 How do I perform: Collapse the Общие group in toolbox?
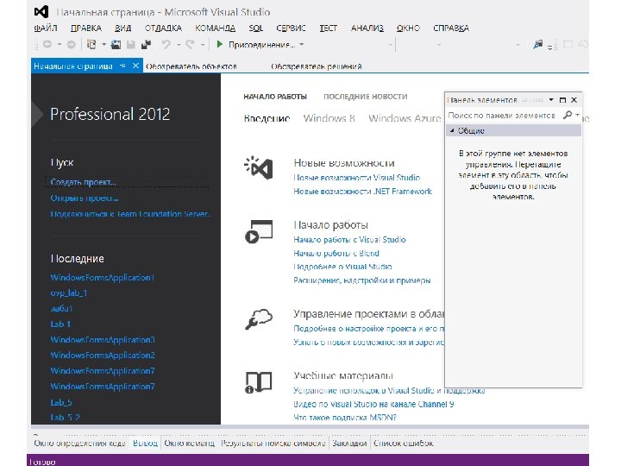pos(452,130)
